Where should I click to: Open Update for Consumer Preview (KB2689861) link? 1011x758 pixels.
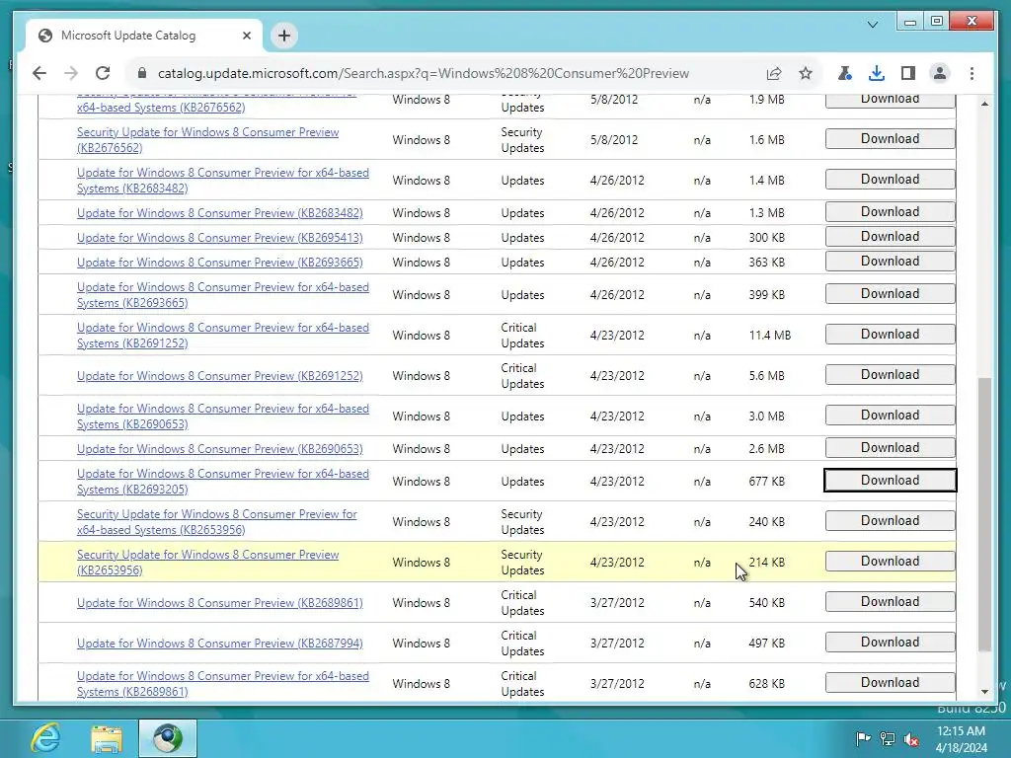(220, 603)
